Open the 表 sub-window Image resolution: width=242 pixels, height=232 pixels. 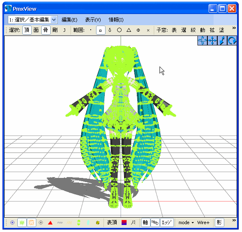[174, 30]
